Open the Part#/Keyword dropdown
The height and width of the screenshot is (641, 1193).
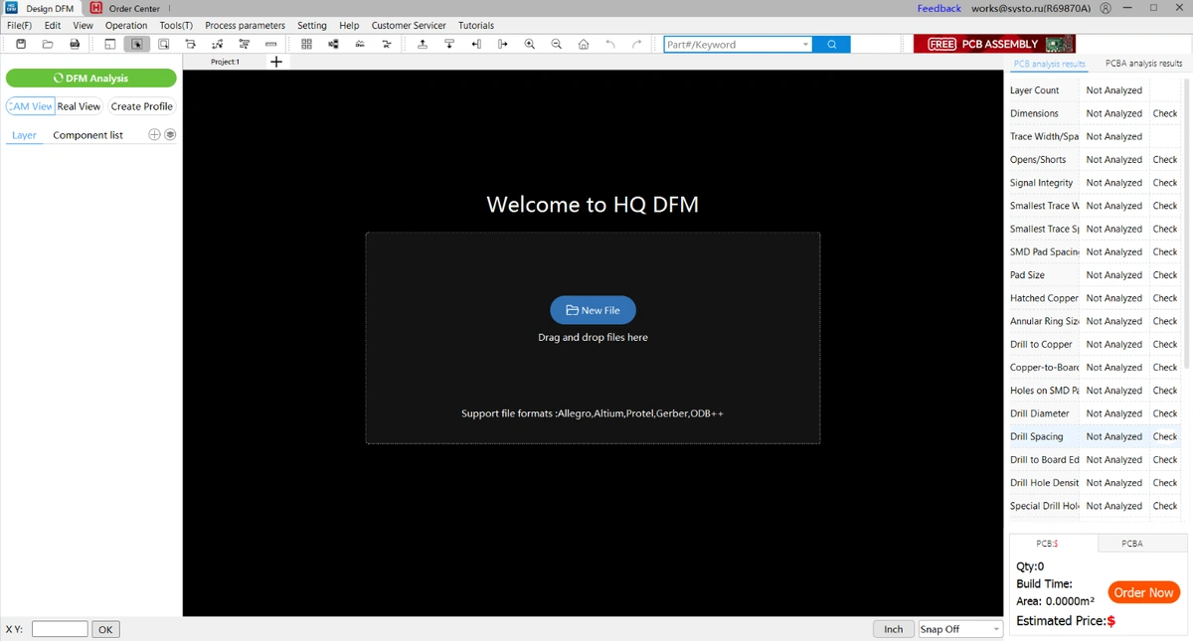806,44
